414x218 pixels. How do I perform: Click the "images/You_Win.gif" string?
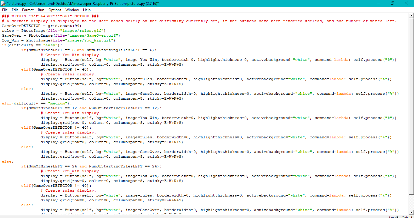pyautogui.click(x=89, y=40)
